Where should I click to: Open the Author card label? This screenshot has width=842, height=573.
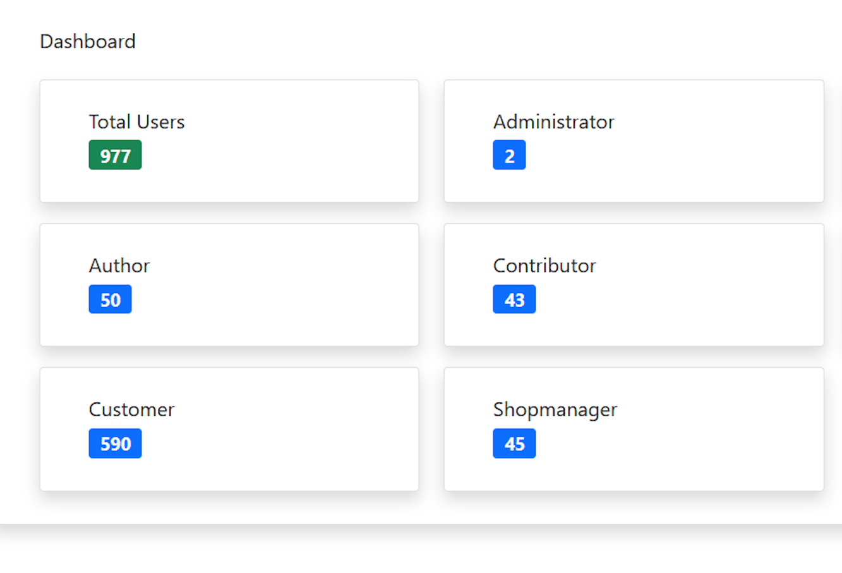(119, 265)
